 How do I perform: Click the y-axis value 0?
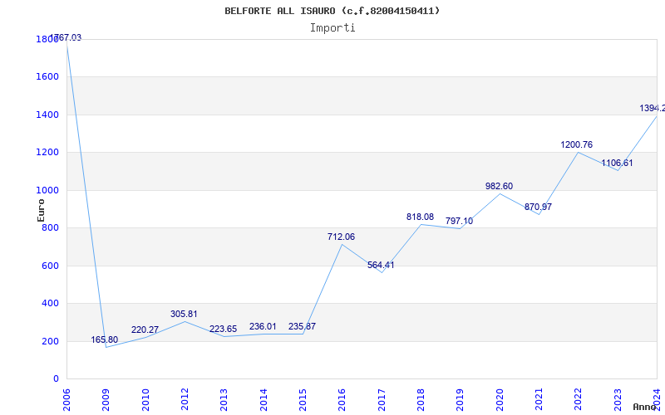click(x=56, y=379)
